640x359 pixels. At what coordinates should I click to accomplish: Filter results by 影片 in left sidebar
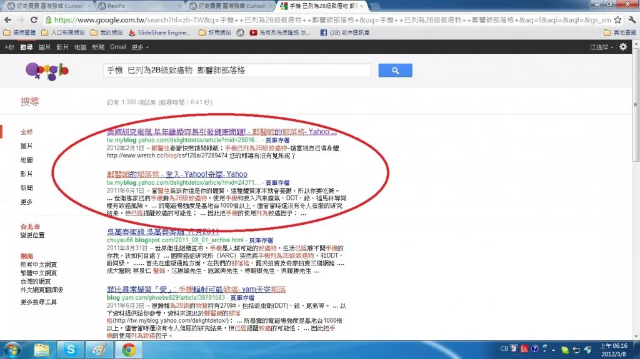tap(26, 174)
